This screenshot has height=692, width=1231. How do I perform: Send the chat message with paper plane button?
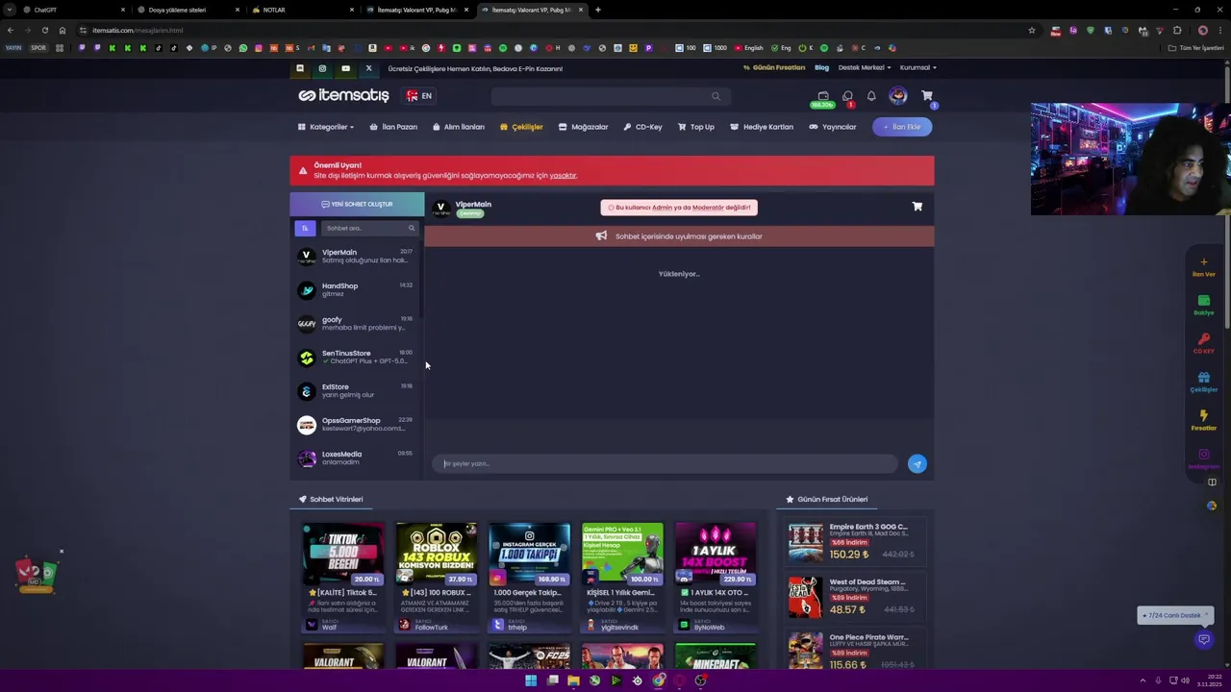(917, 463)
